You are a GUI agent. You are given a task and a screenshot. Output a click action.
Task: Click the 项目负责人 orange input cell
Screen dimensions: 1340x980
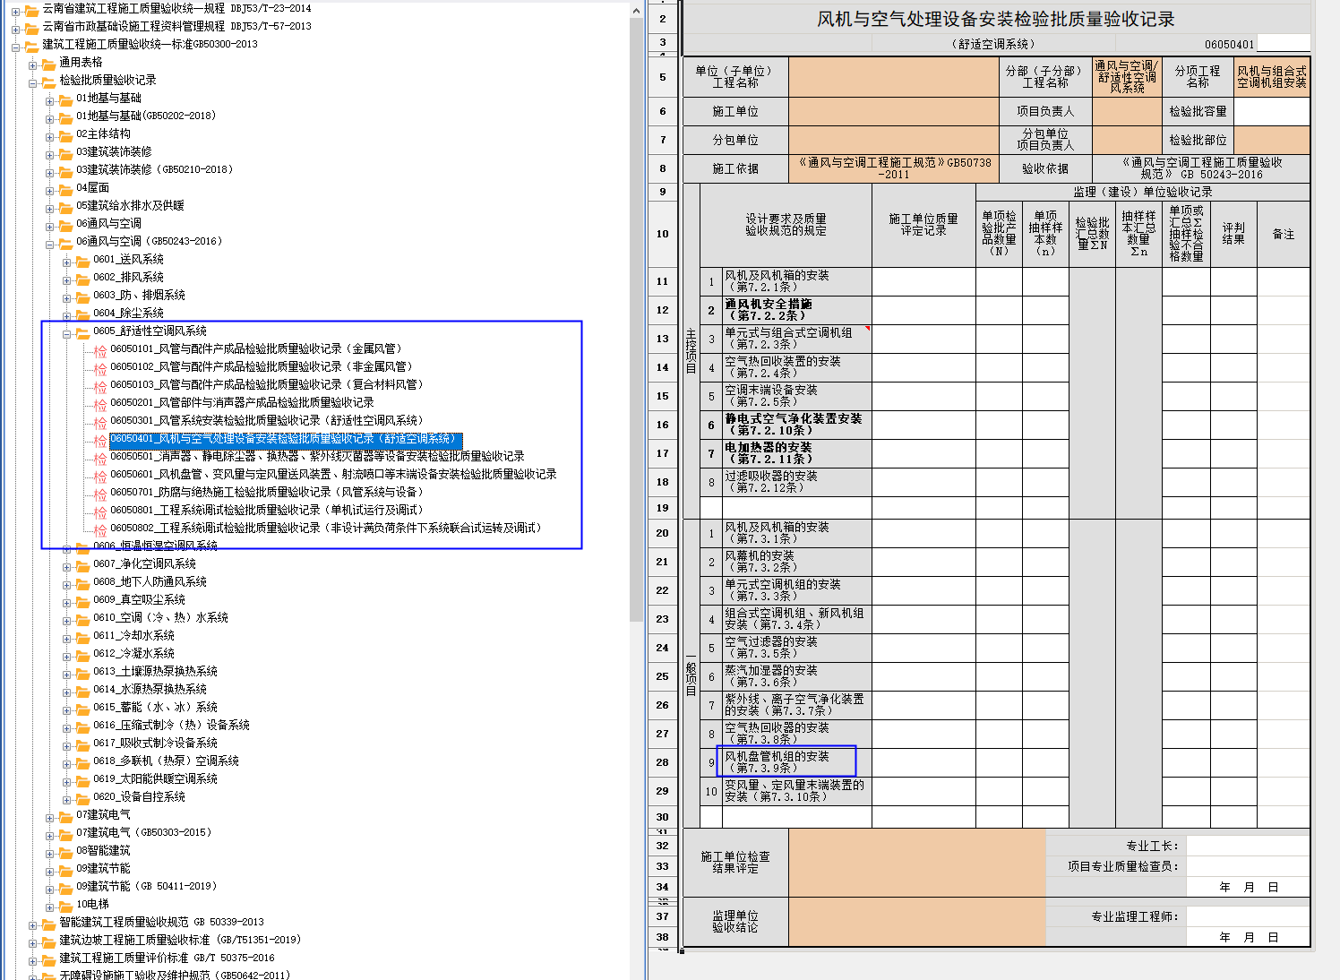tap(1127, 111)
